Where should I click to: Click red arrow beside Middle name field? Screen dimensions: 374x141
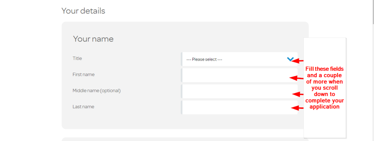(x=298, y=94)
